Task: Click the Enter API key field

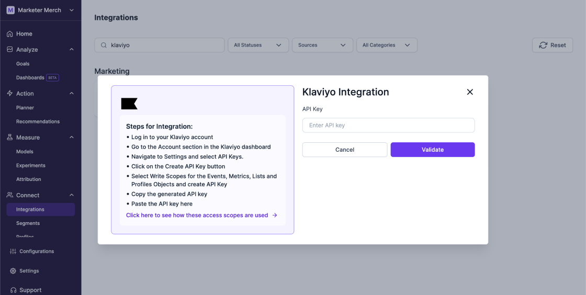Action: 388,125
